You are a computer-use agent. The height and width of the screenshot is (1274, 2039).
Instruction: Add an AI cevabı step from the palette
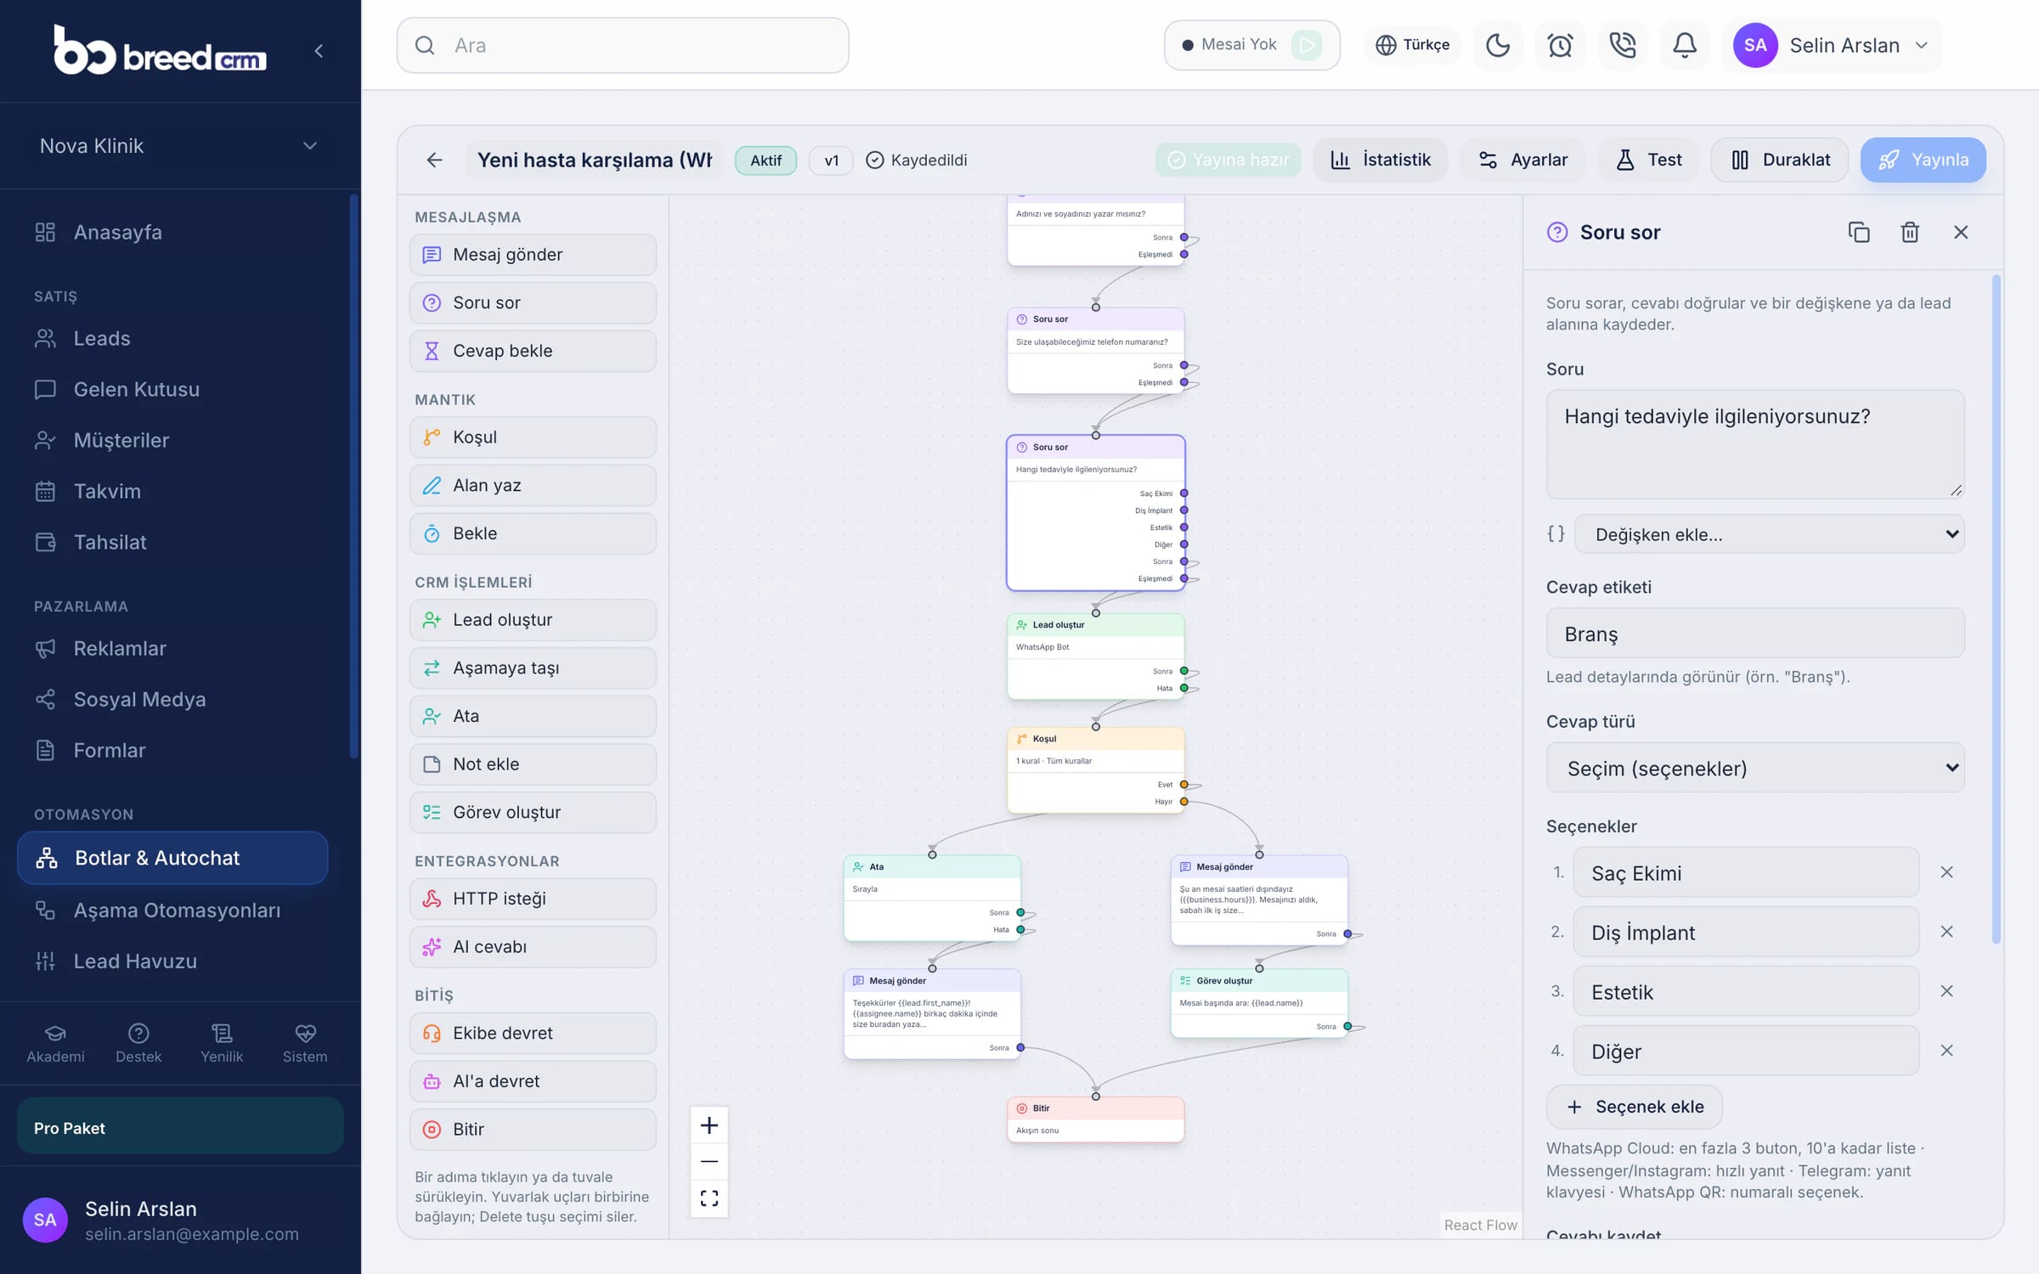coord(533,946)
